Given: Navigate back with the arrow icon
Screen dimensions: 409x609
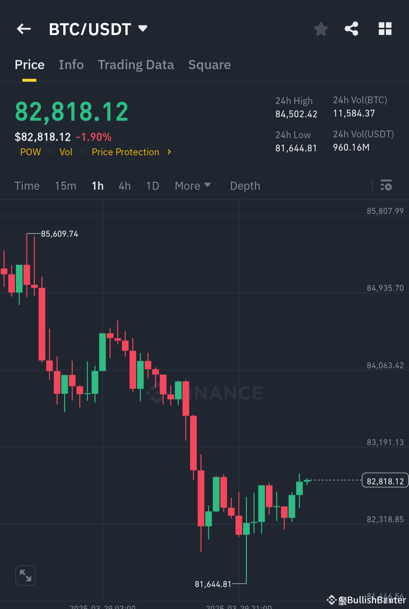Looking at the screenshot, I should [x=23, y=29].
